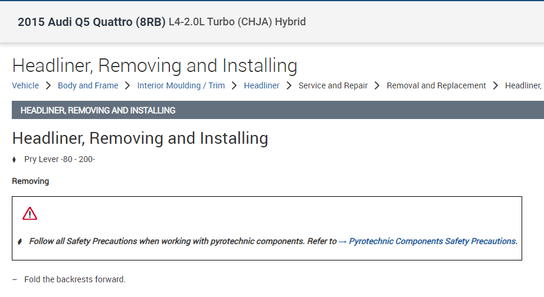The width and height of the screenshot is (544, 297).
Task: Click the red warning triangle icon
Action: 30,213
